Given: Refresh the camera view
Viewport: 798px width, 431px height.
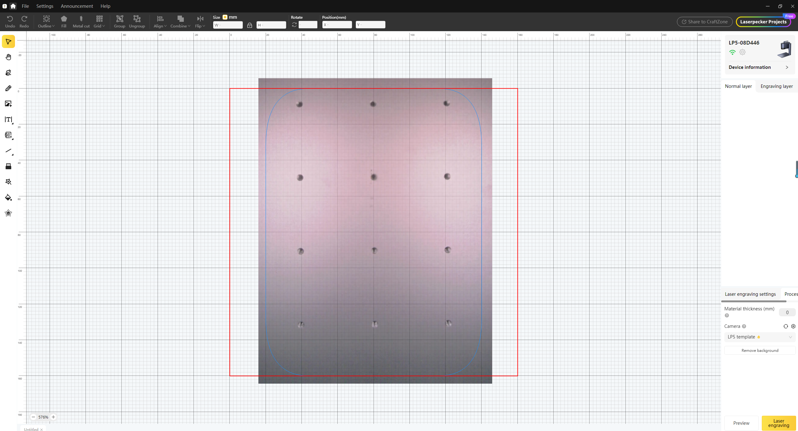Looking at the screenshot, I should pos(786,326).
